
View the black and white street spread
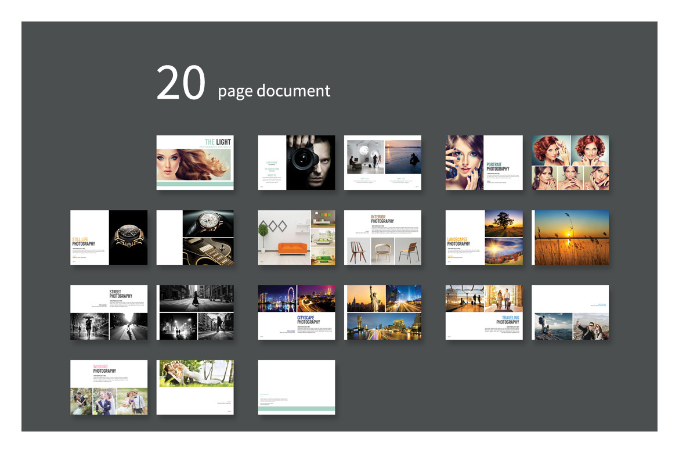(x=196, y=312)
